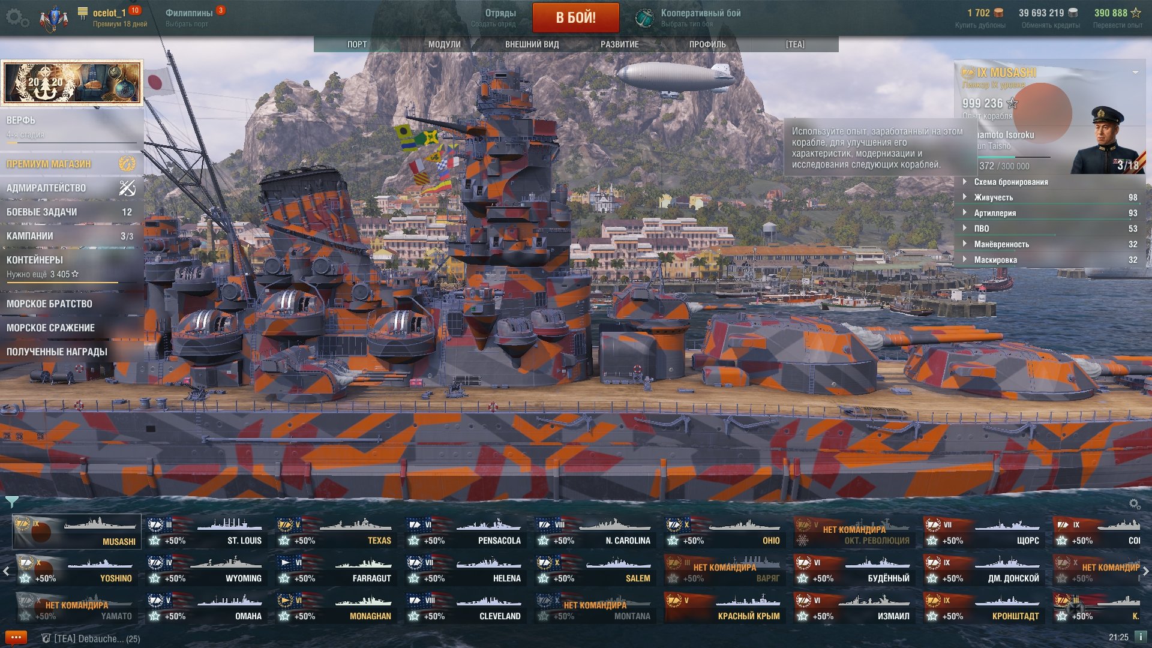Expand the Артиллерия stats
Screen dimensions: 1152x648
1049,213
